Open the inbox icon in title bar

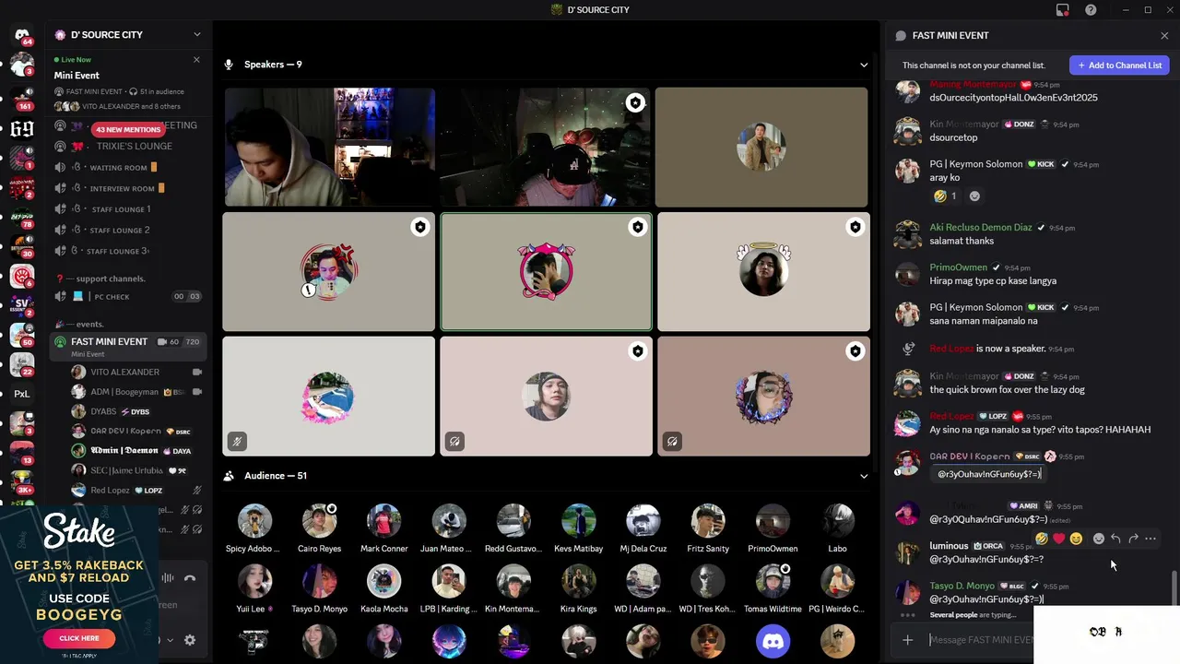(x=1063, y=10)
